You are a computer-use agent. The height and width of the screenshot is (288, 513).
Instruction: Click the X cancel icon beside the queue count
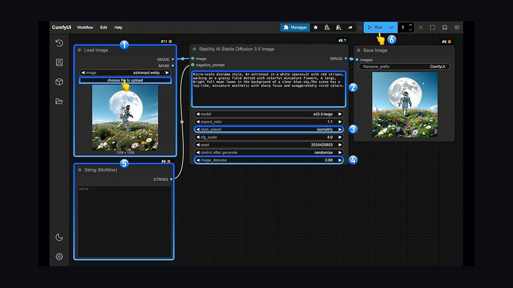tap(421, 27)
